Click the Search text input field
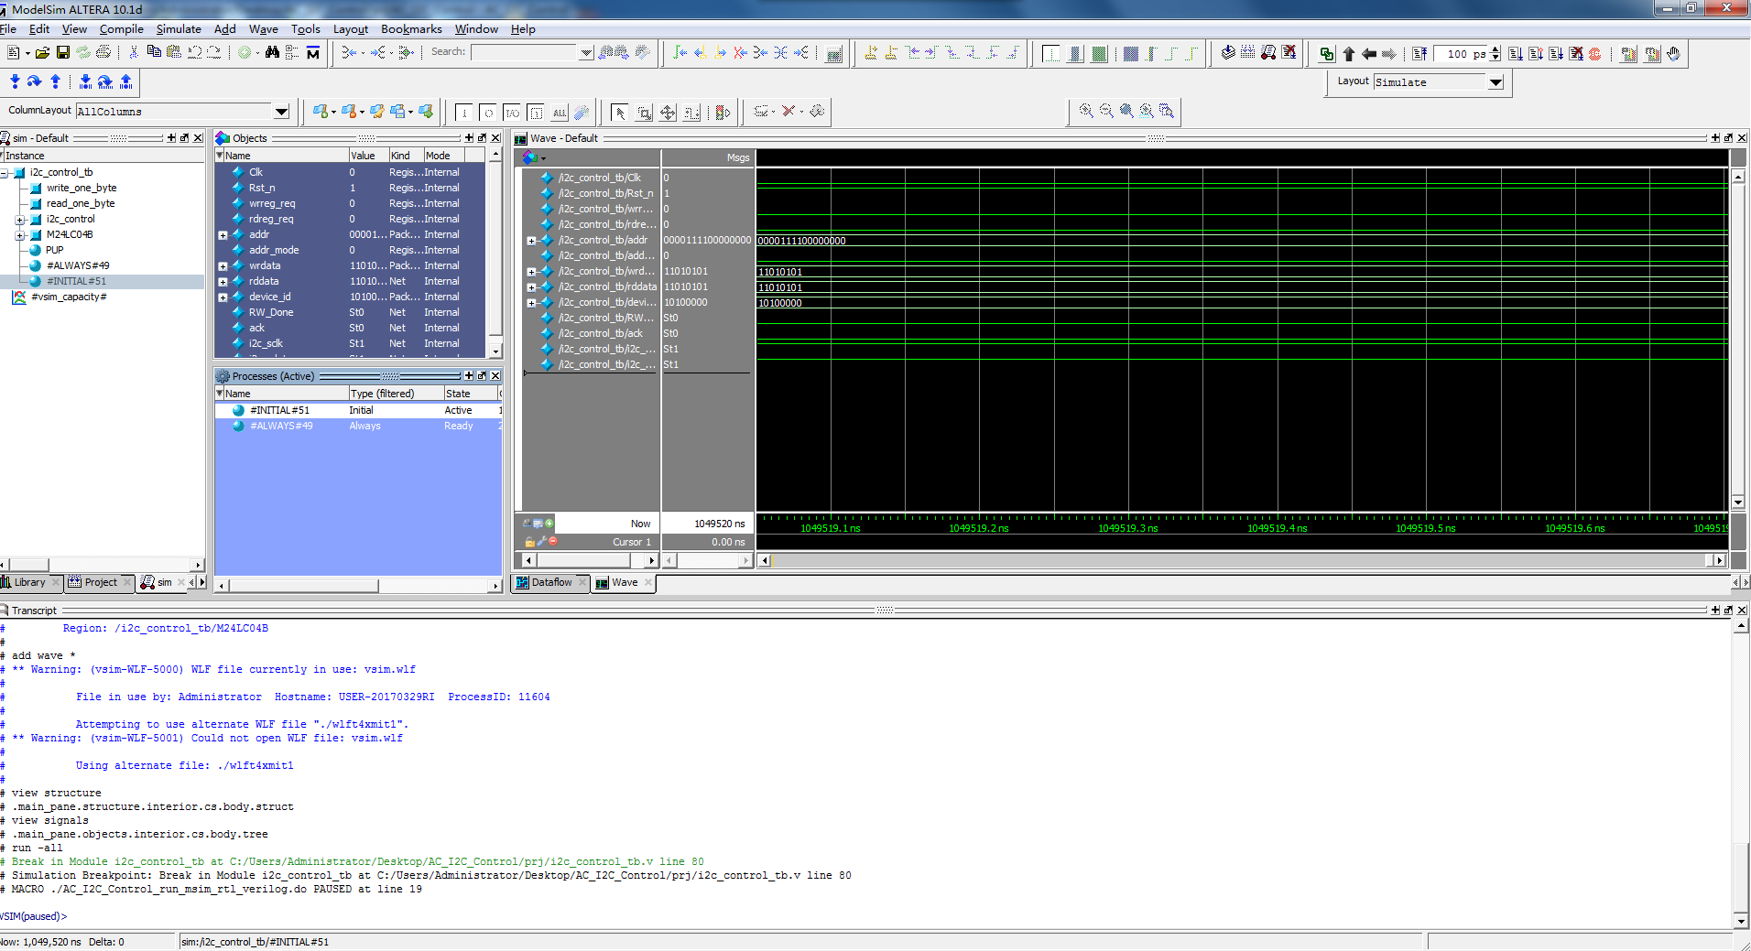The image size is (1751, 951). click(525, 53)
